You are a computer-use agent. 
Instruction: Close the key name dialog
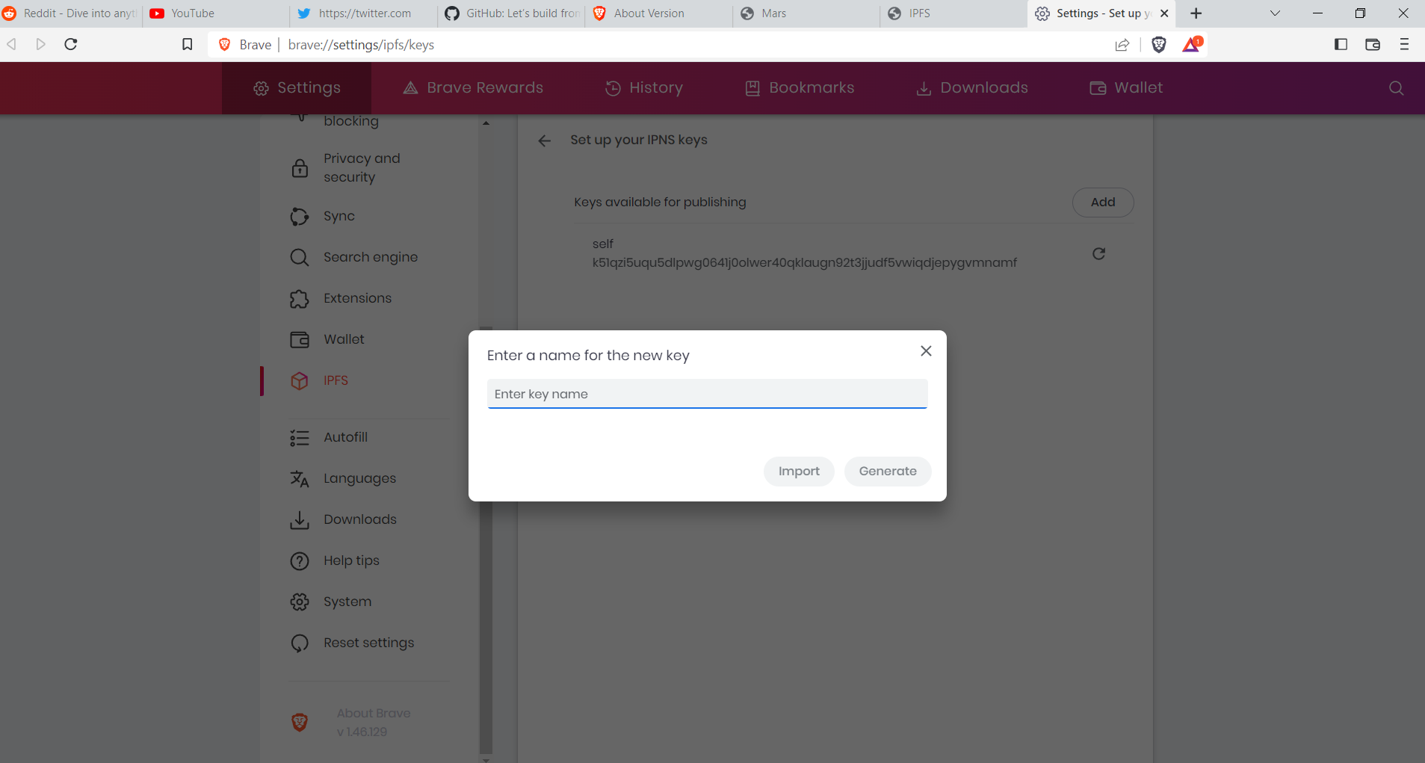tap(925, 350)
